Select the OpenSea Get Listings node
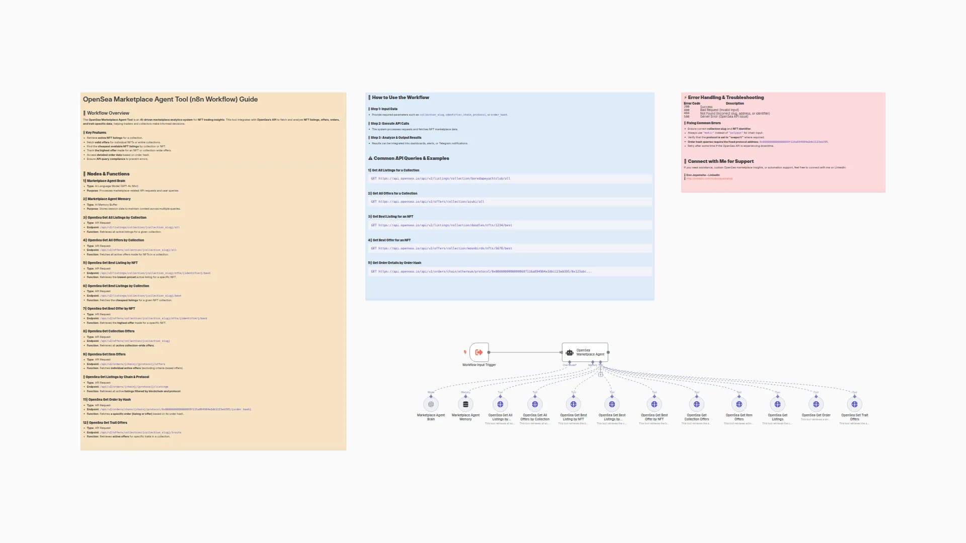The height and width of the screenshot is (543, 966). pyautogui.click(x=777, y=404)
